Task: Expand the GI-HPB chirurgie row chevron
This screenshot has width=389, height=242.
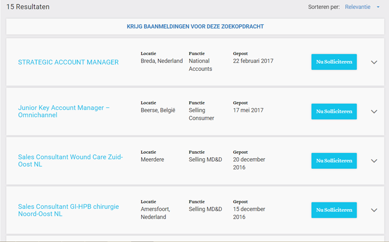Action: coord(374,210)
